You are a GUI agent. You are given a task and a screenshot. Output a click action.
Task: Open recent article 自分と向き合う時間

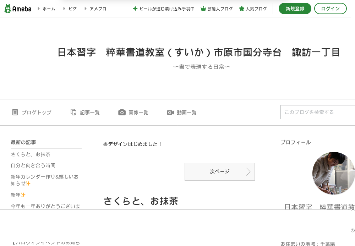tap(33, 165)
